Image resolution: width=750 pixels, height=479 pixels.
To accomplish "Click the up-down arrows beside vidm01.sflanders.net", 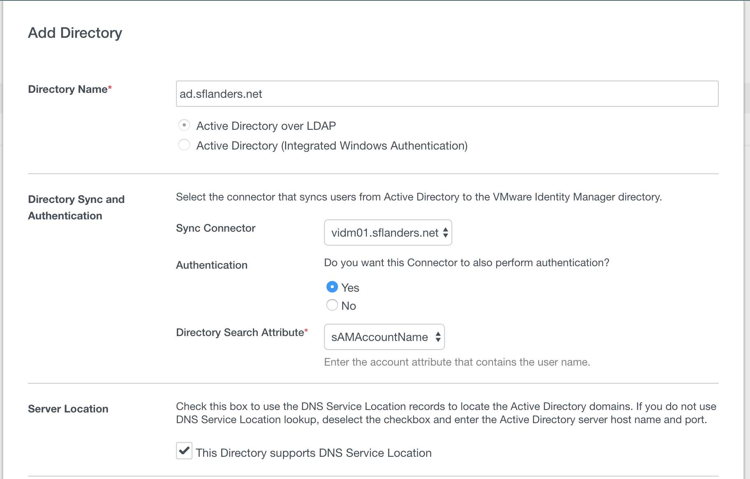I will point(445,233).
